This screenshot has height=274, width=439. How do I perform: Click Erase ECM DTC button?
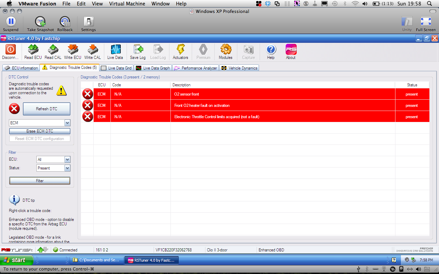pos(40,131)
